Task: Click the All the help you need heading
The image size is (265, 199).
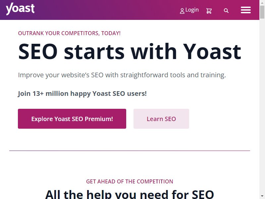Action: click(130, 194)
